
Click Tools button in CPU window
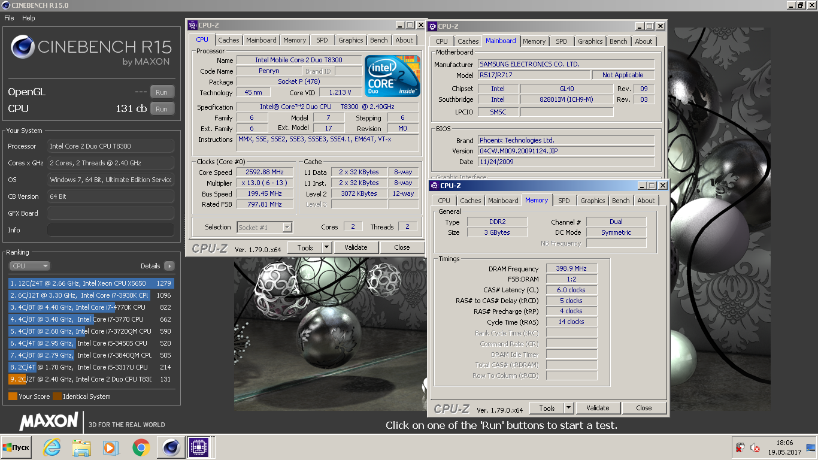click(305, 247)
